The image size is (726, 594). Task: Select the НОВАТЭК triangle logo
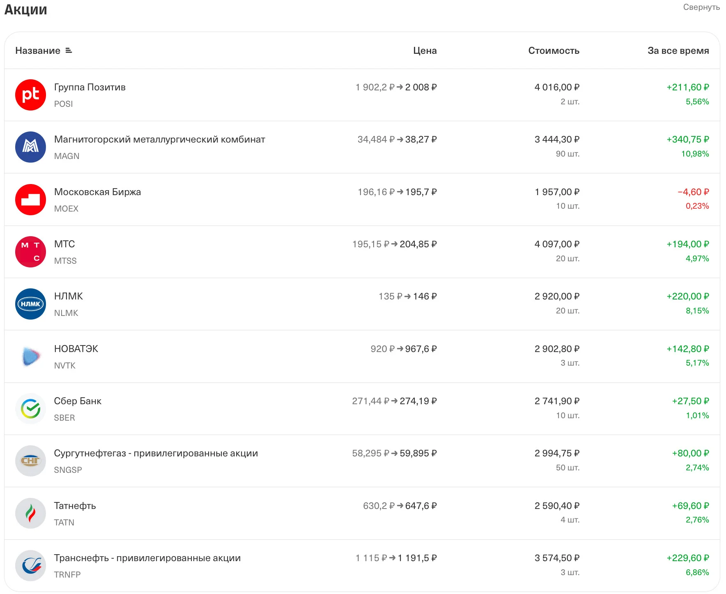click(x=30, y=357)
